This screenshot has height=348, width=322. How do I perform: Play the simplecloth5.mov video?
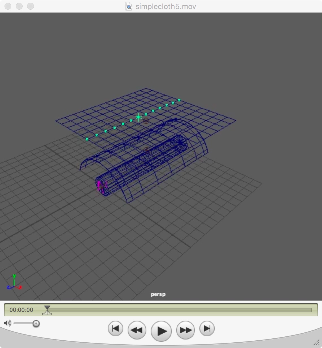(161, 331)
